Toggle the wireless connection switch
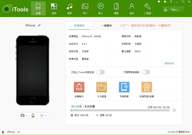This screenshot has height=135, width=192. click(146, 72)
